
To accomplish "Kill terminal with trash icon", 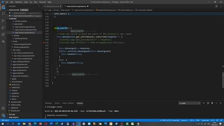I will point(212,103).
